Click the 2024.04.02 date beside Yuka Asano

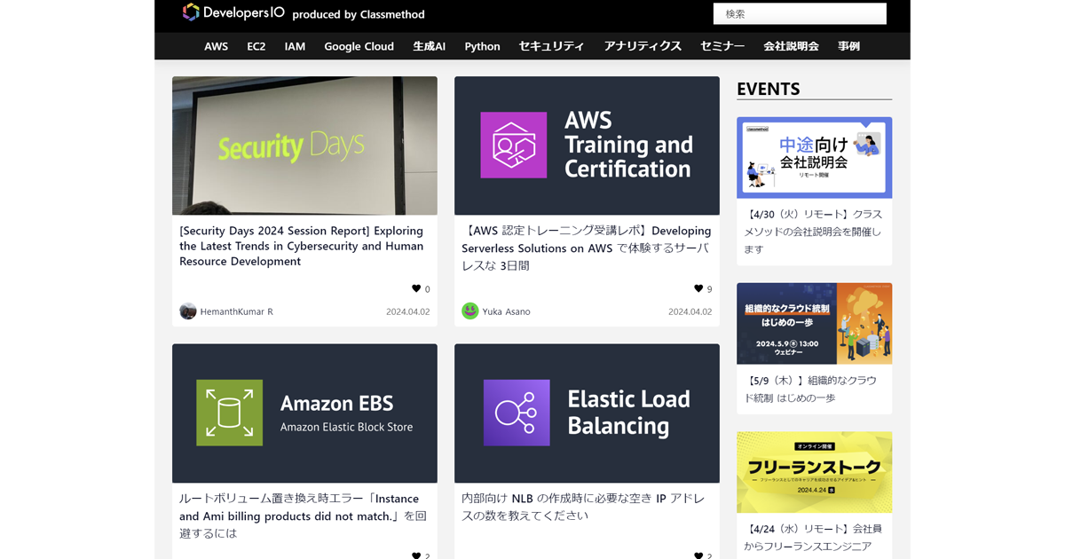690,311
